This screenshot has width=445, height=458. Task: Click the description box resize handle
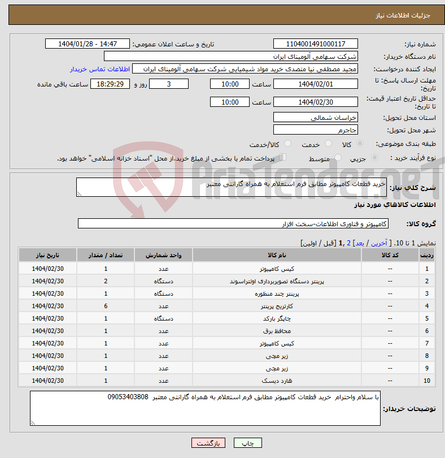click(x=79, y=193)
